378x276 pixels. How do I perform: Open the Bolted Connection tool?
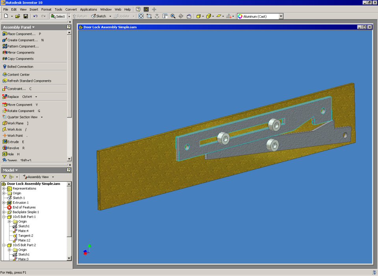(x=20, y=66)
